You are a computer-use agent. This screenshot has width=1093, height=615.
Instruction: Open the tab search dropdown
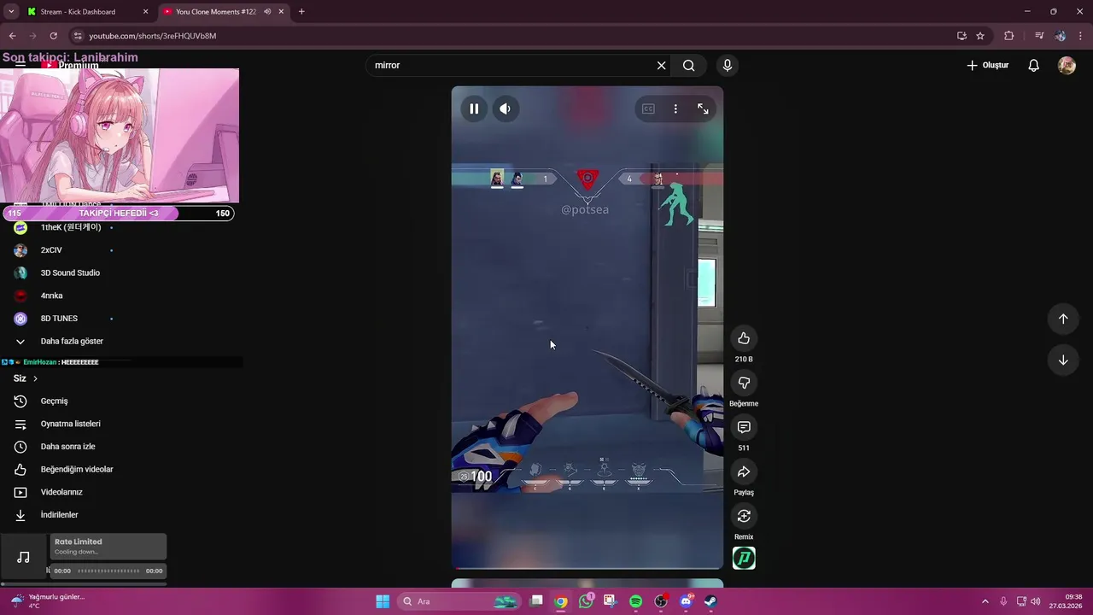coord(11,12)
